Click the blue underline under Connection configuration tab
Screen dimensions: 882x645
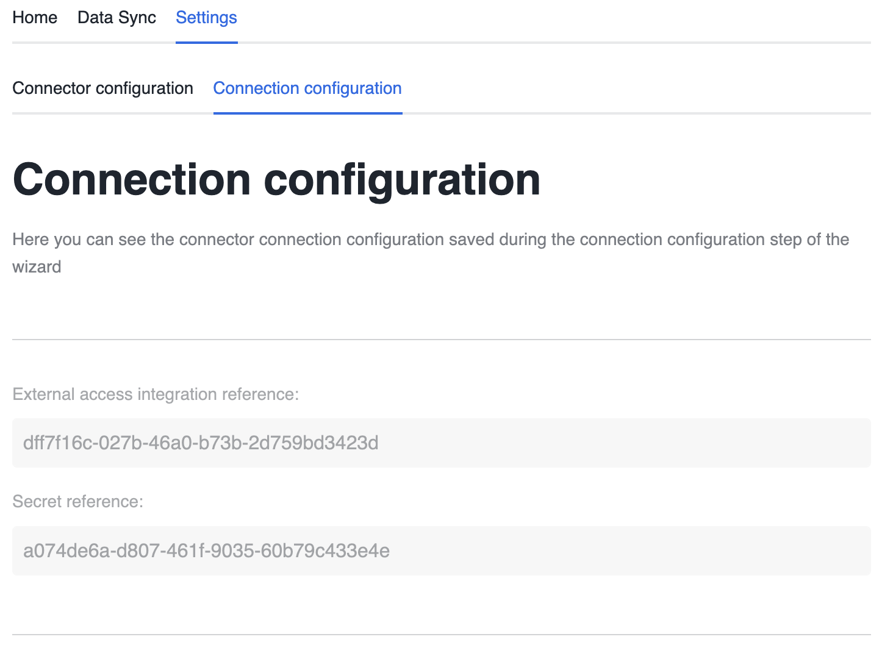pyautogui.click(x=307, y=113)
